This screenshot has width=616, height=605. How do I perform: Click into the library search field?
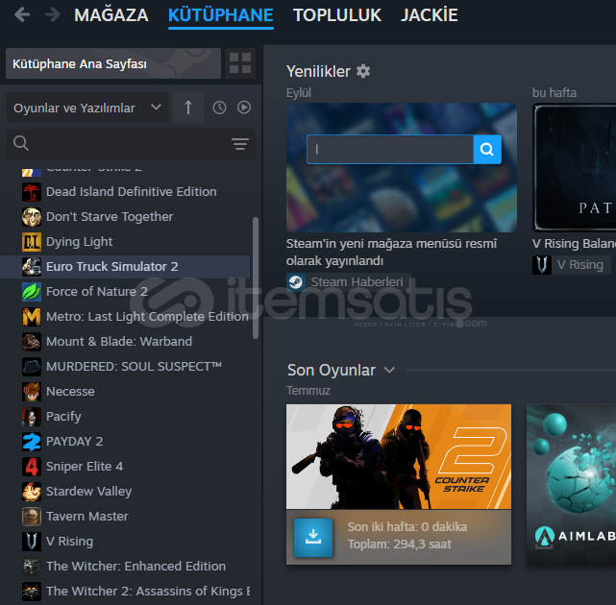130,144
